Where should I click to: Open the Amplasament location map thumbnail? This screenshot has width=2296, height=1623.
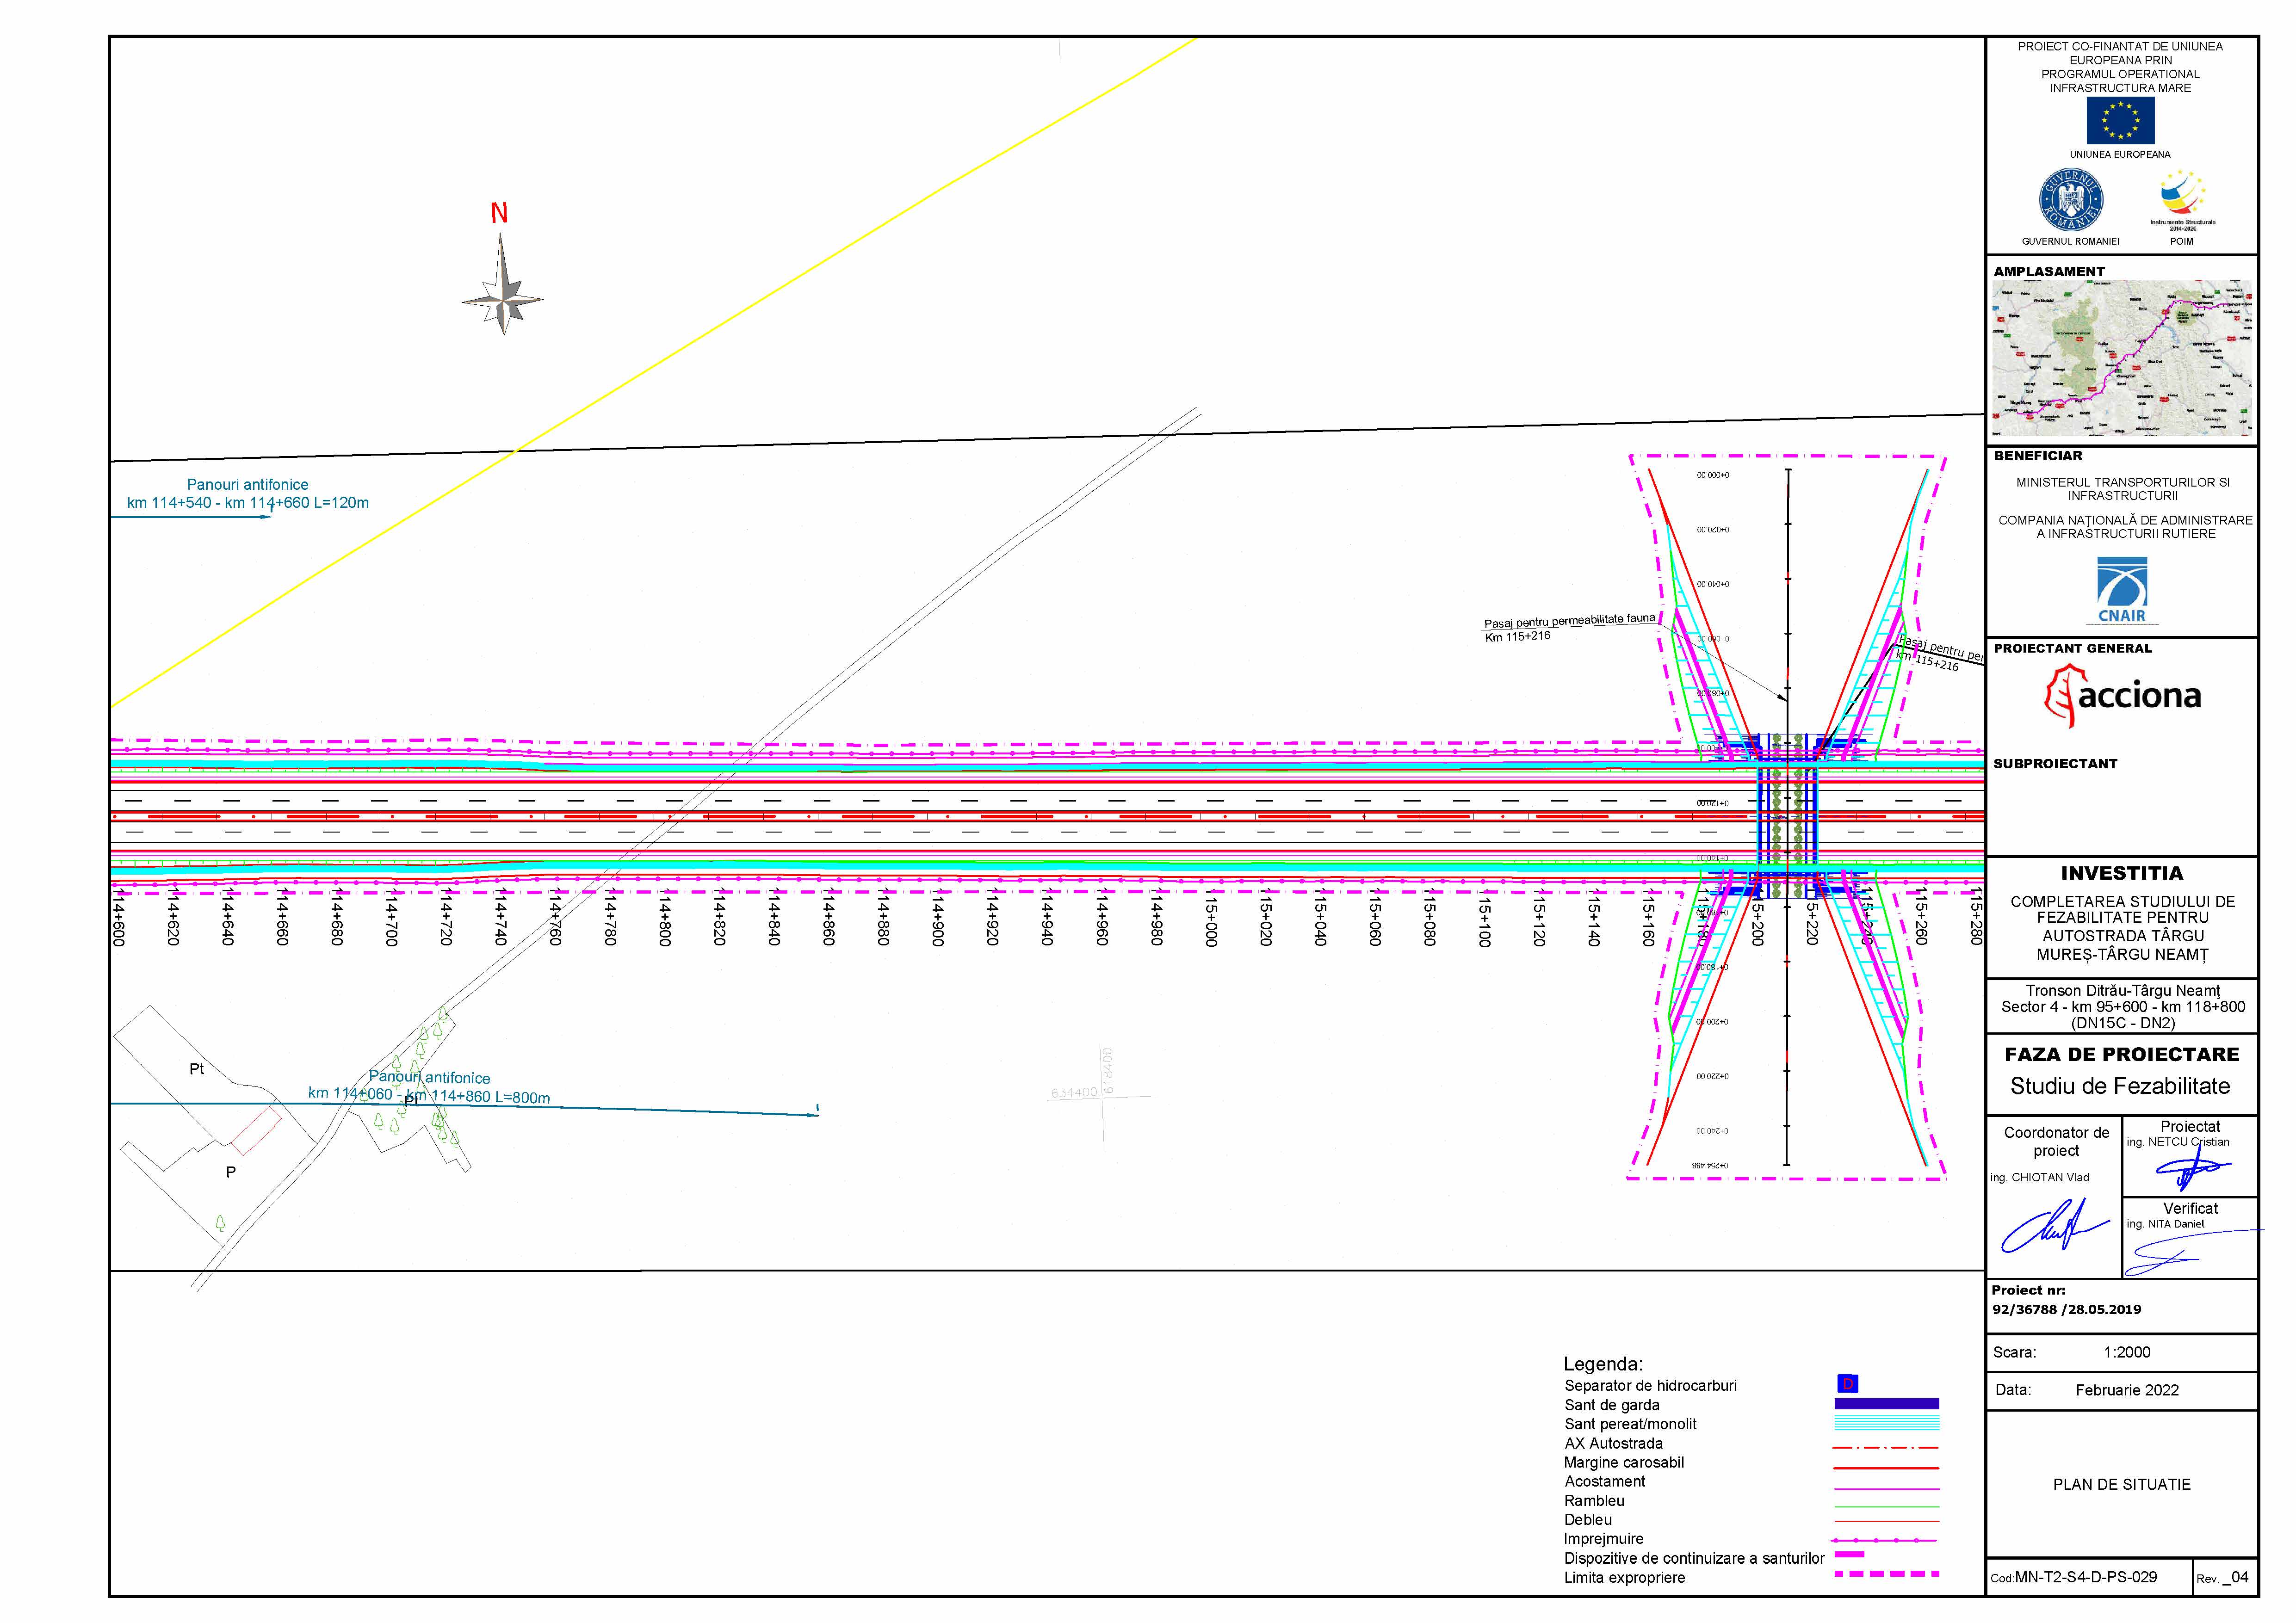point(2121,359)
